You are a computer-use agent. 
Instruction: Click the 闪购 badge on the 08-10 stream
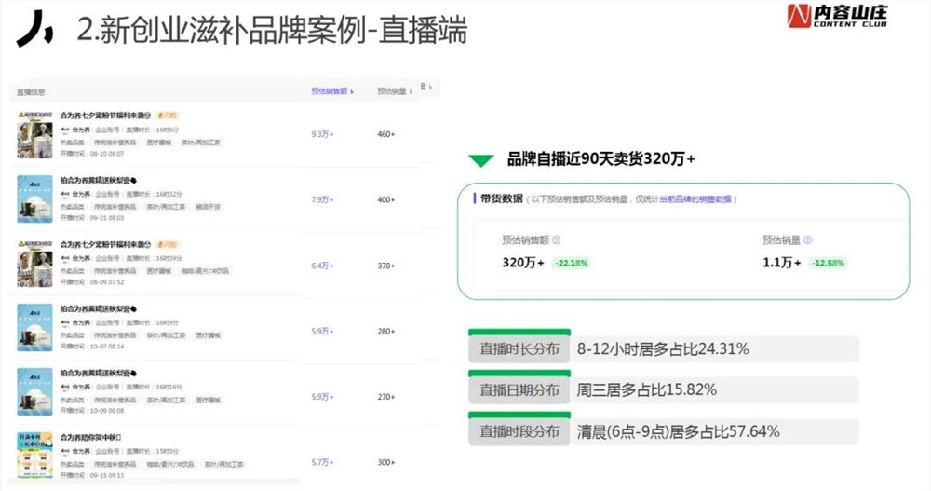(x=168, y=116)
